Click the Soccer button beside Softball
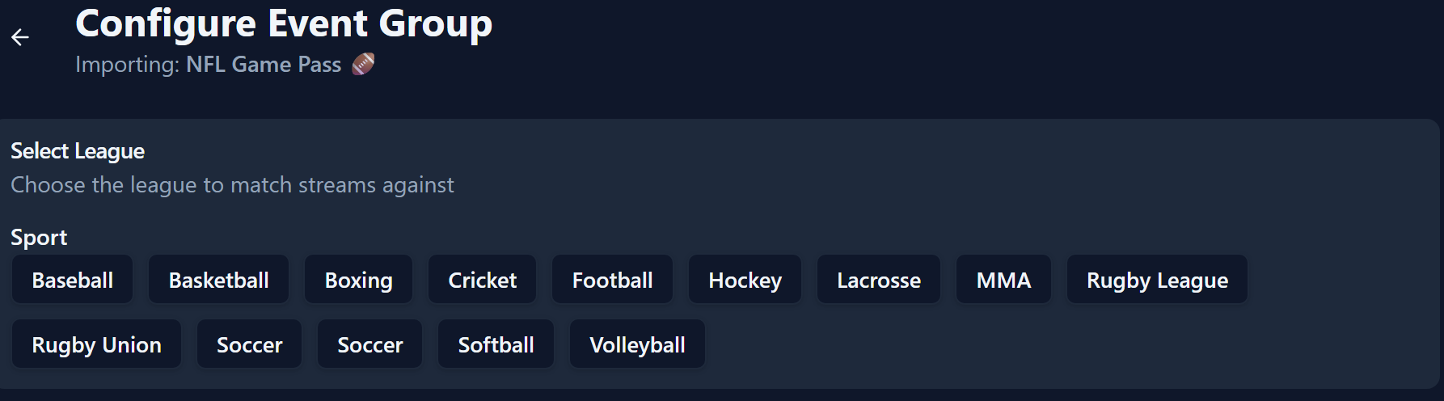 point(369,344)
